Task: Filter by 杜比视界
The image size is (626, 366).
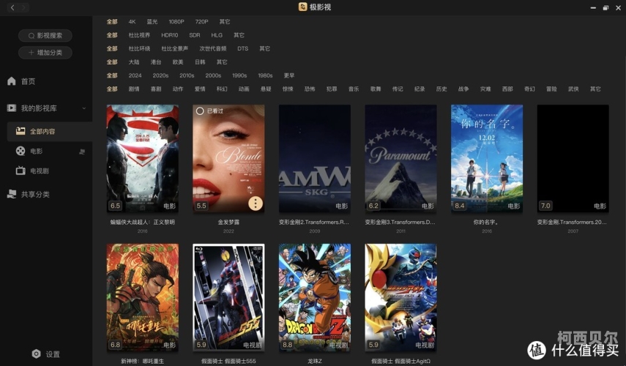Action: pos(139,35)
